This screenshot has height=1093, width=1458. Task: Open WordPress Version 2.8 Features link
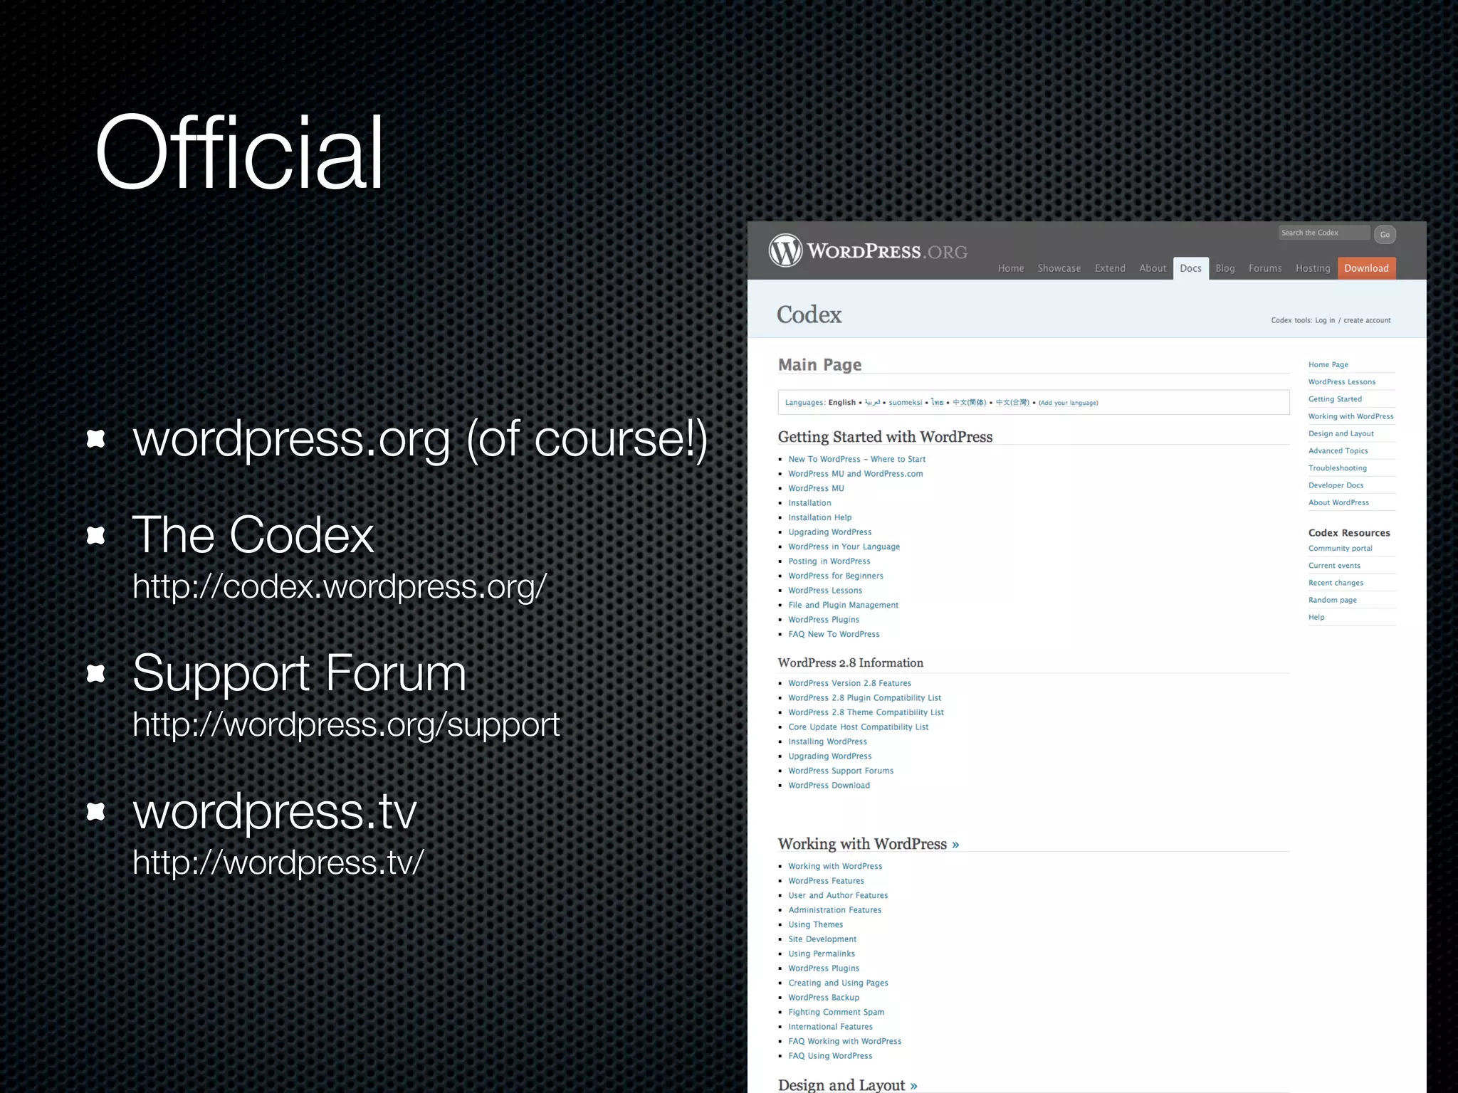(849, 683)
